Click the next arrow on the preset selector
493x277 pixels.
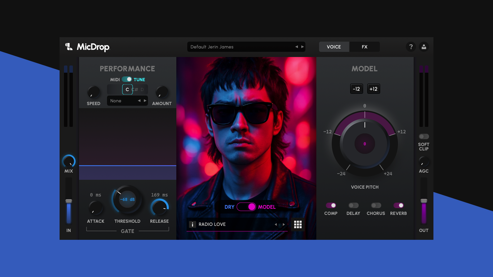[x=303, y=47]
